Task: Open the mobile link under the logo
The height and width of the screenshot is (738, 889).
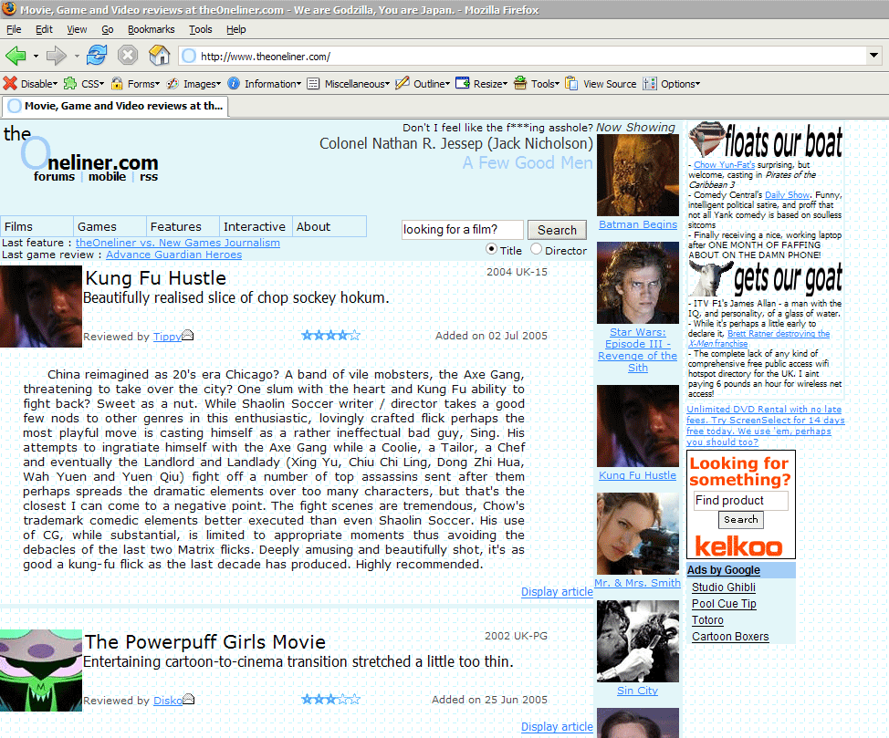Action: [x=107, y=176]
